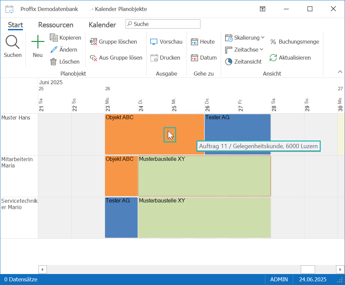Click the 25 Mi. day header
The width and height of the screenshot is (345, 285).
174,105
